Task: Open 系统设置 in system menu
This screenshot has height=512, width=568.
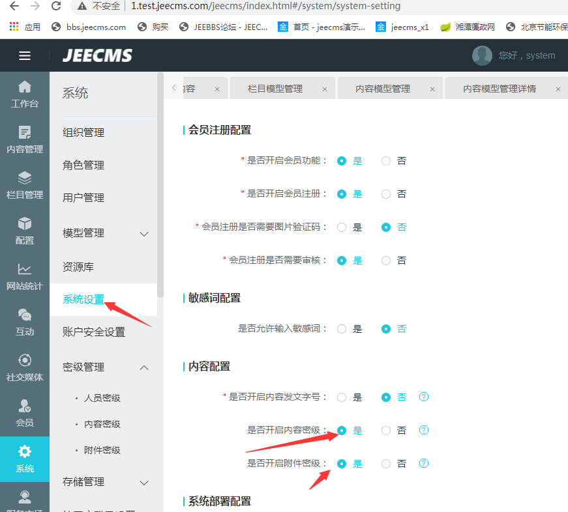Action: pyautogui.click(x=83, y=299)
